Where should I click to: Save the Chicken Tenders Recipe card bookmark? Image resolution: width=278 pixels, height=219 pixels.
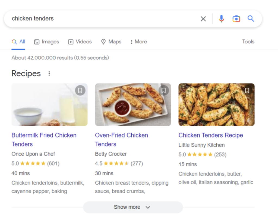pos(247,90)
